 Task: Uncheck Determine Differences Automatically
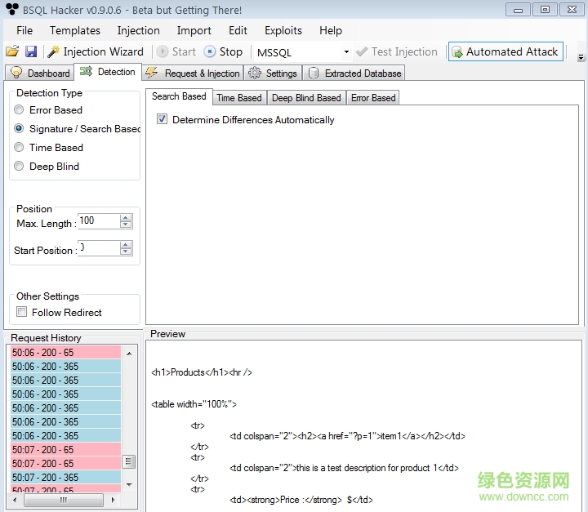(x=162, y=120)
